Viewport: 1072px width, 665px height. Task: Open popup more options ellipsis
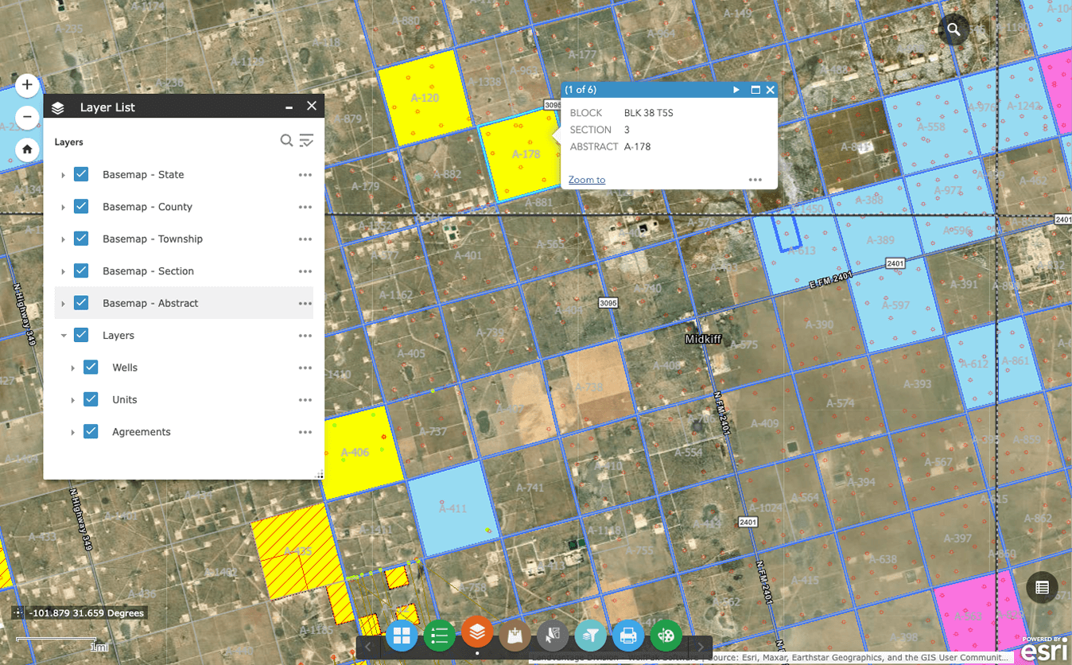pyautogui.click(x=755, y=180)
